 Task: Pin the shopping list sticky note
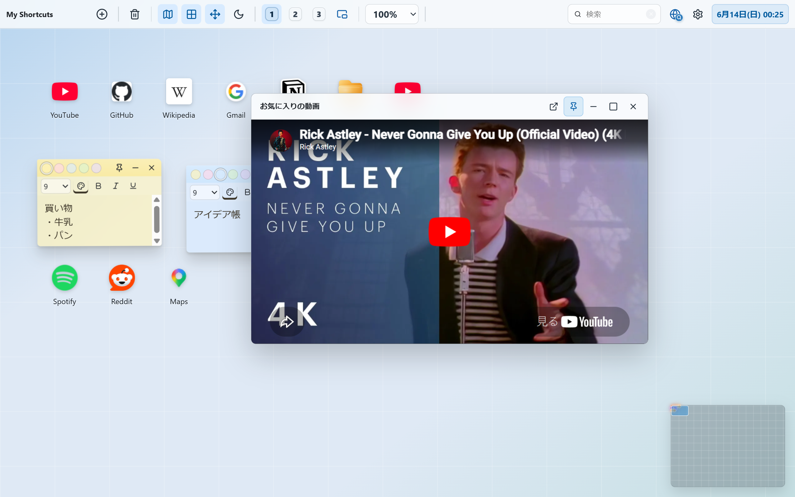pyautogui.click(x=119, y=168)
